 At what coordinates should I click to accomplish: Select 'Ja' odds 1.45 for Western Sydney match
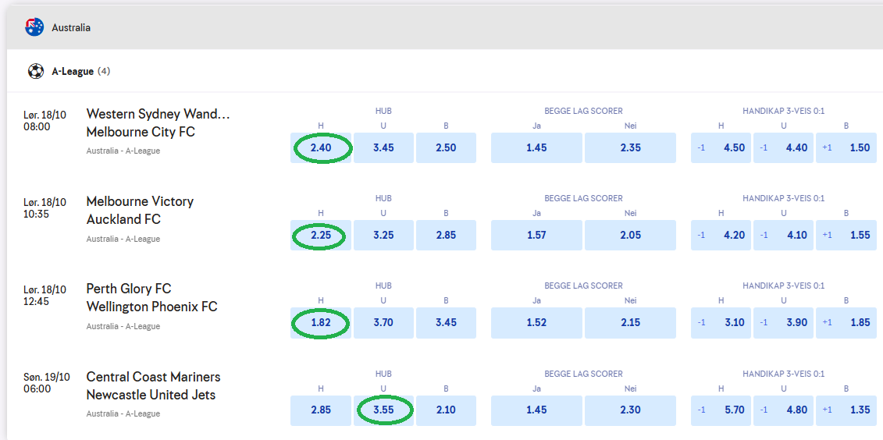click(x=536, y=147)
